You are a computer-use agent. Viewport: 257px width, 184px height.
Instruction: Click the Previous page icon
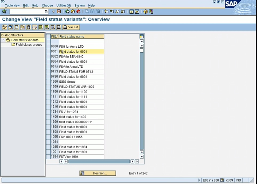tap(112, 11)
